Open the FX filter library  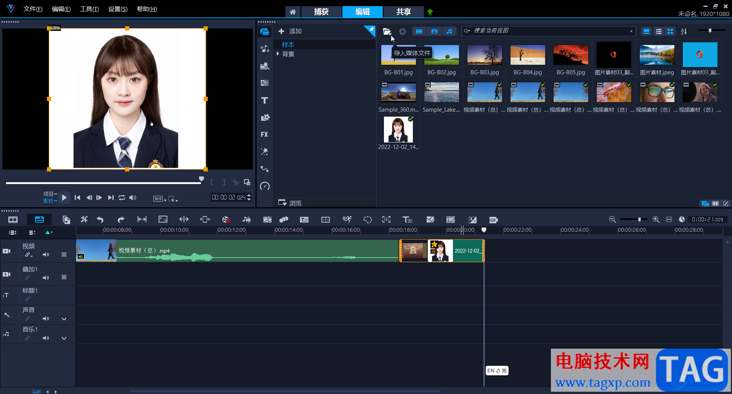(x=265, y=135)
